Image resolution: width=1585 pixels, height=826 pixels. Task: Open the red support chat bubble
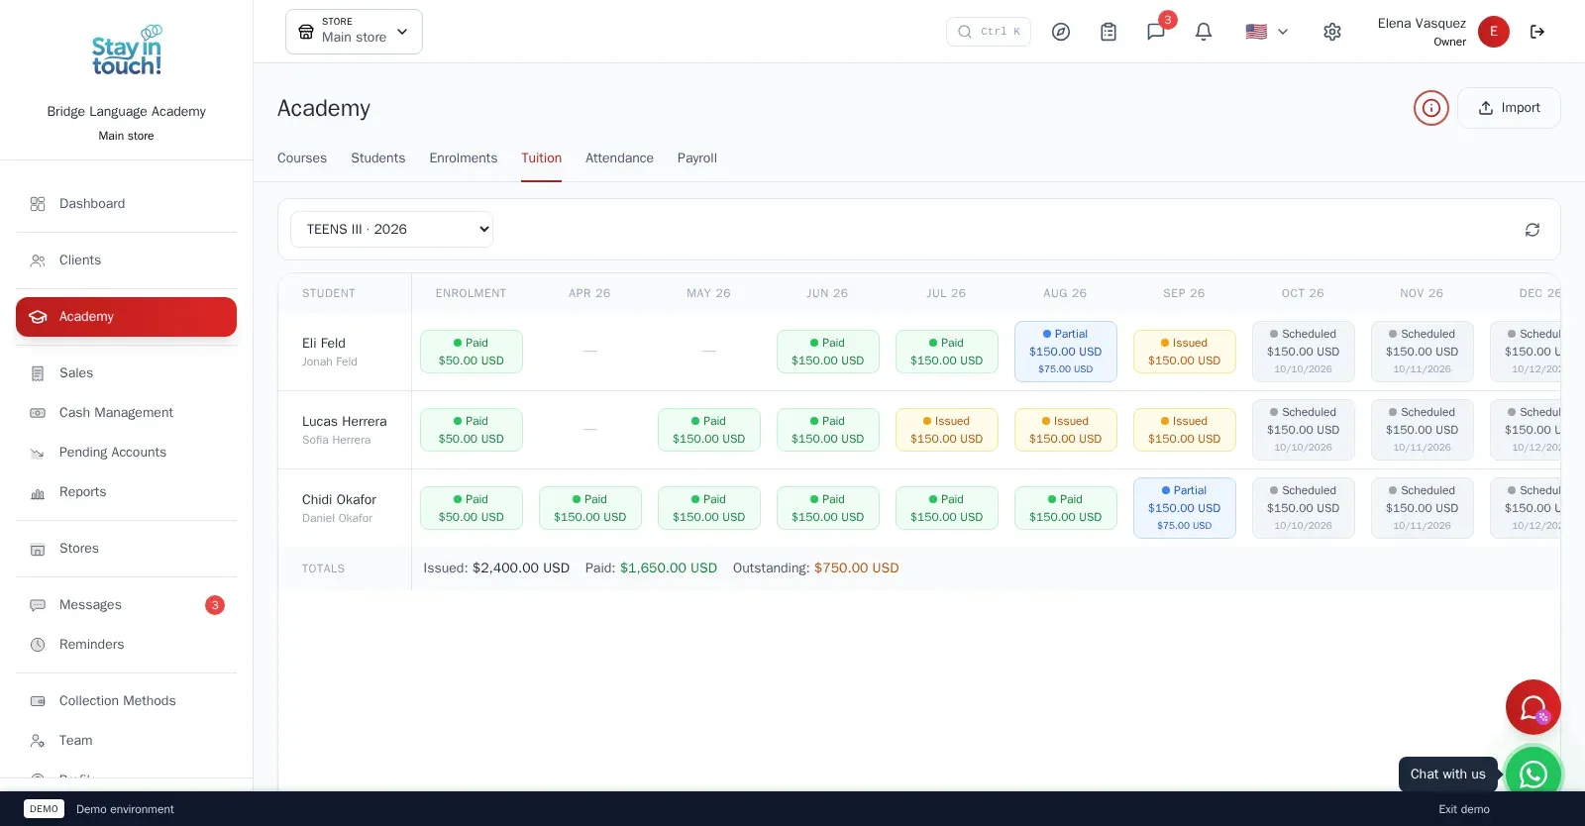click(1533, 707)
